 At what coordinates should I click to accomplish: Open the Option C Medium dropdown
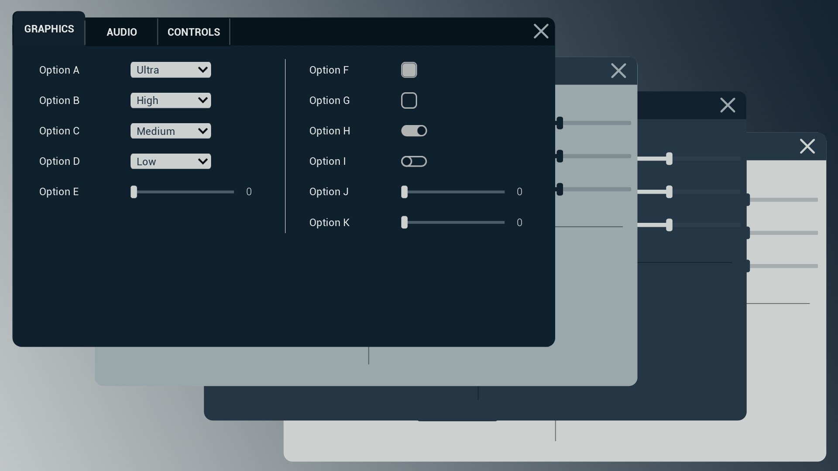[x=170, y=131]
